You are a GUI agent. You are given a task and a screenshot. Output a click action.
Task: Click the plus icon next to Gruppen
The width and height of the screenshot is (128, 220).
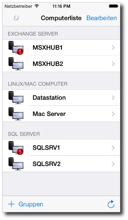pos(11,204)
